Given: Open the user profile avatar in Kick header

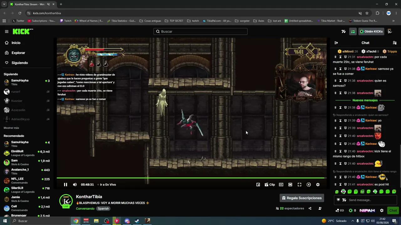Looking at the screenshot, I should pyautogui.click(x=390, y=32).
